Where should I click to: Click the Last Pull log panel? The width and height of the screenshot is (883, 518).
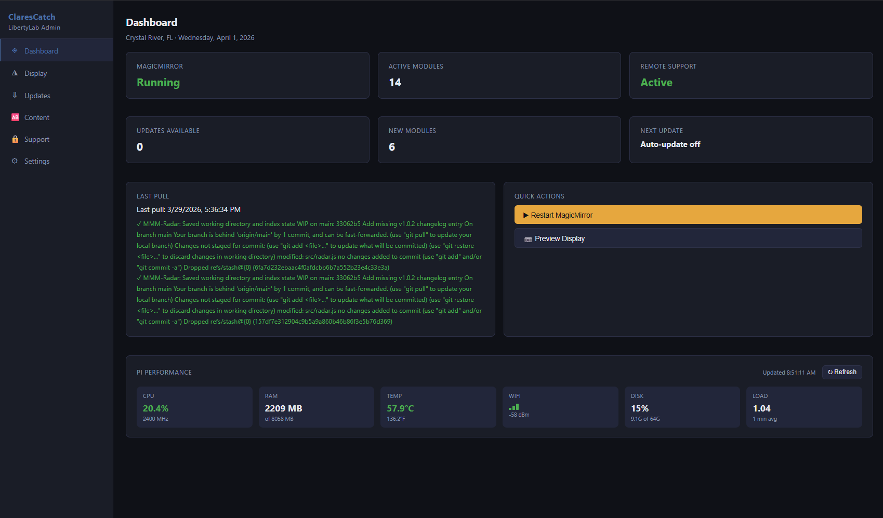click(310, 259)
